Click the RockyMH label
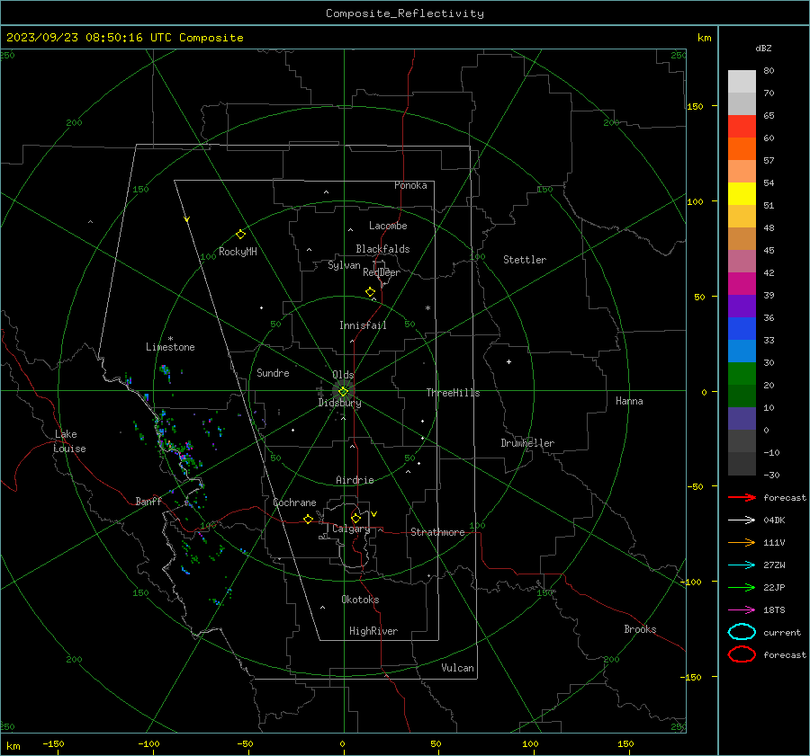Screen dimensions: 810x756 [x=238, y=252]
